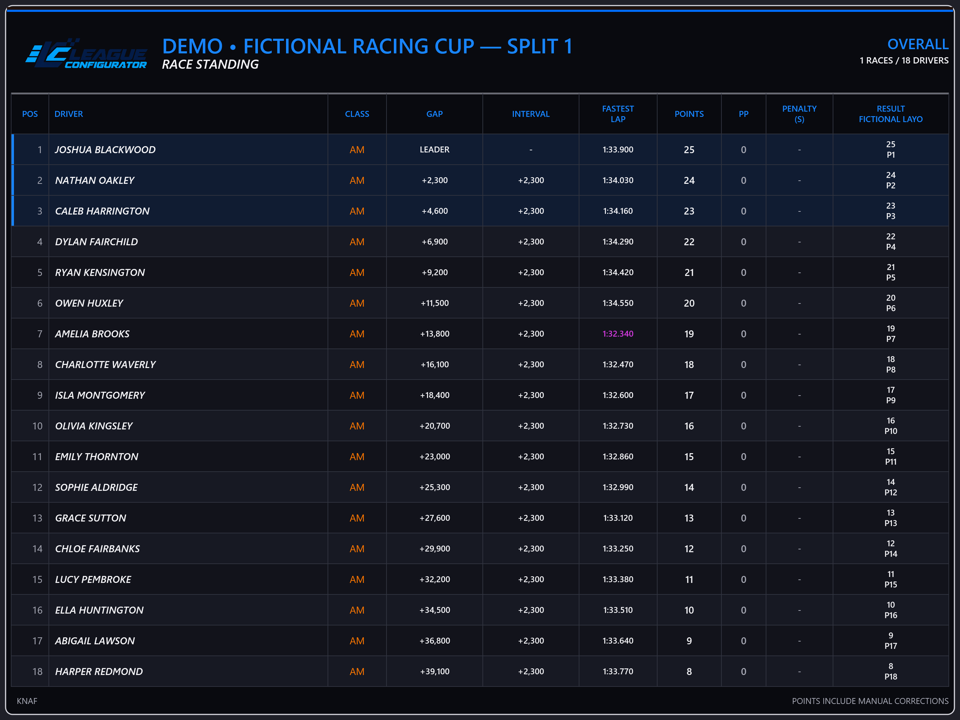Viewport: 960px width, 720px height.
Task: Click 'POINTS INCLUDE MANUAL CORRECTIONS' note
Action: point(870,701)
